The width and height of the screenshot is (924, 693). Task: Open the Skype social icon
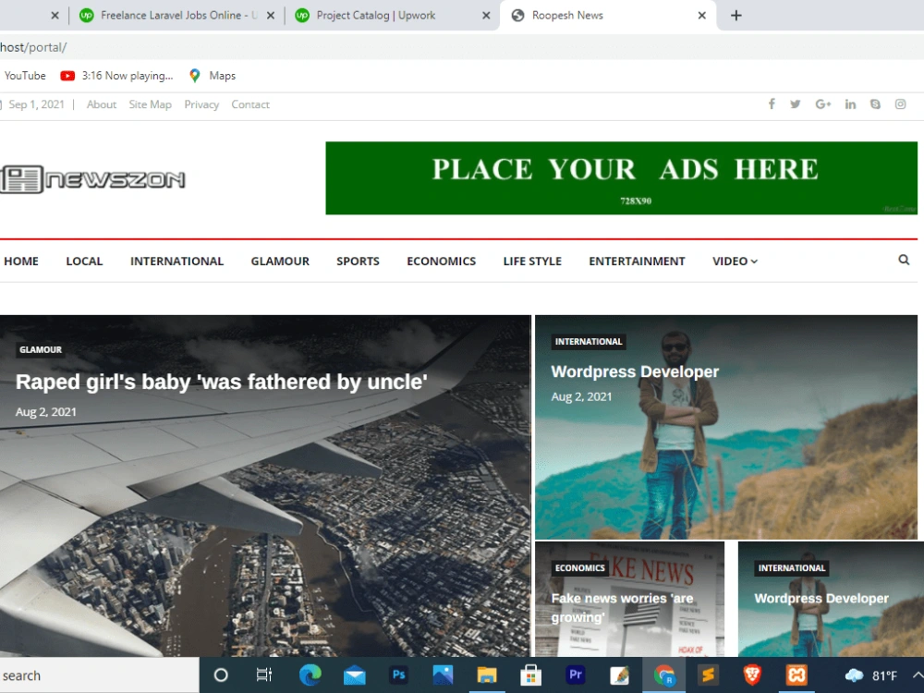pos(875,104)
